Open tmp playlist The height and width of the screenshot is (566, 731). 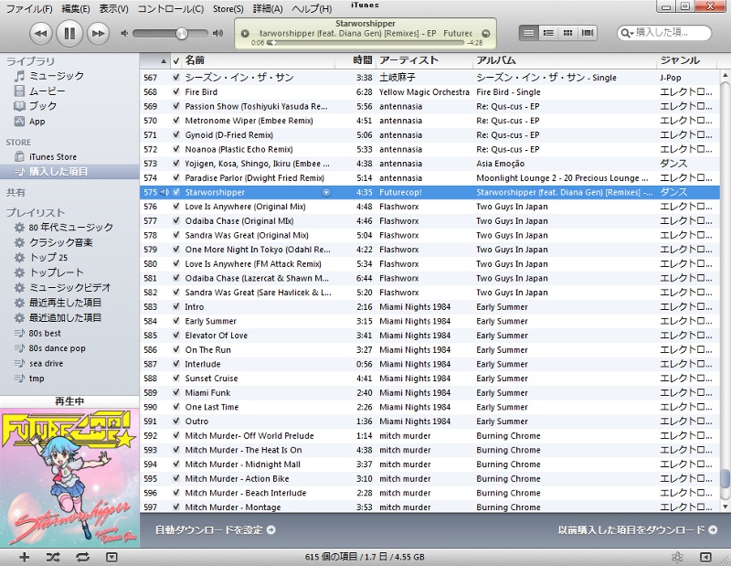[x=29, y=379]
